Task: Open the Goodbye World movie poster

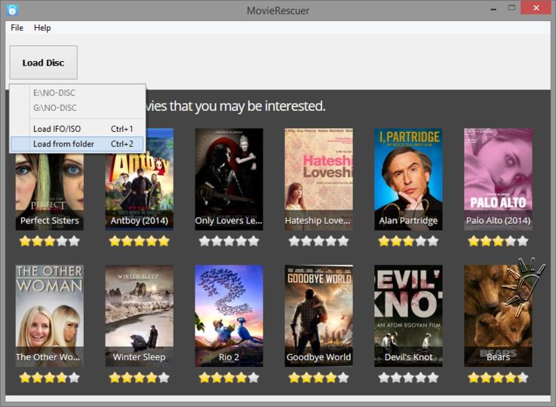Action: pyautogui.click(x=319, y=316)
